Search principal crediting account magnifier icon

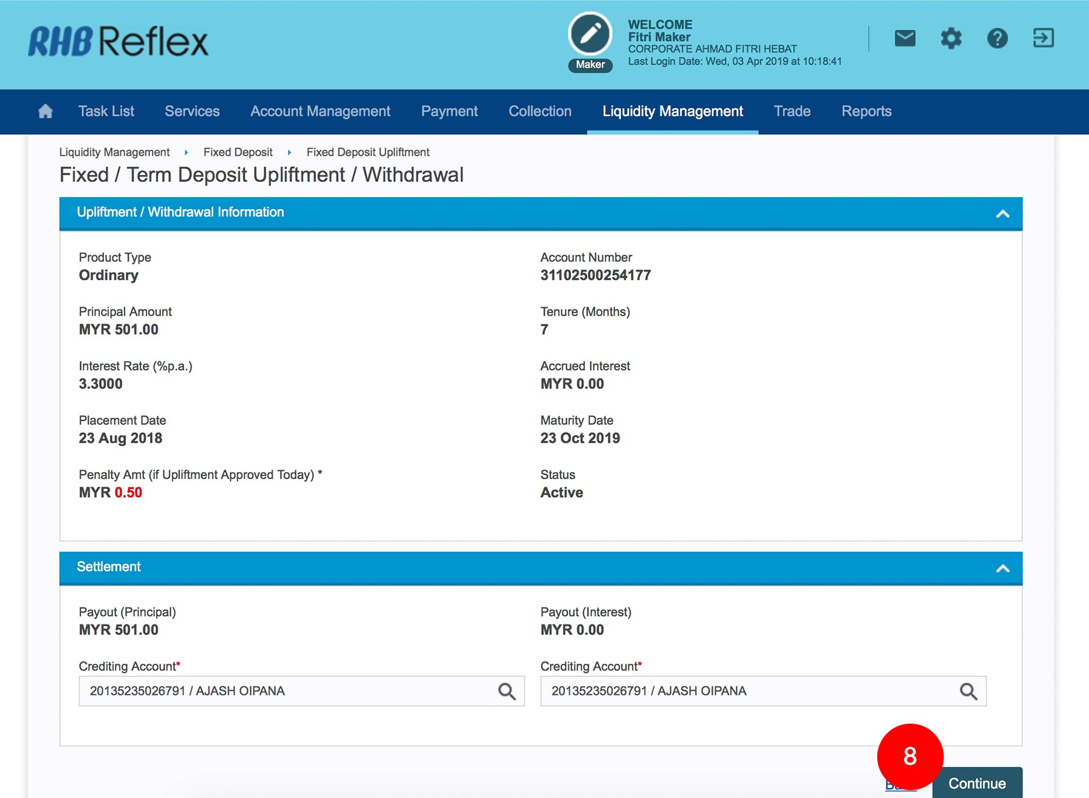coord(506,691)
